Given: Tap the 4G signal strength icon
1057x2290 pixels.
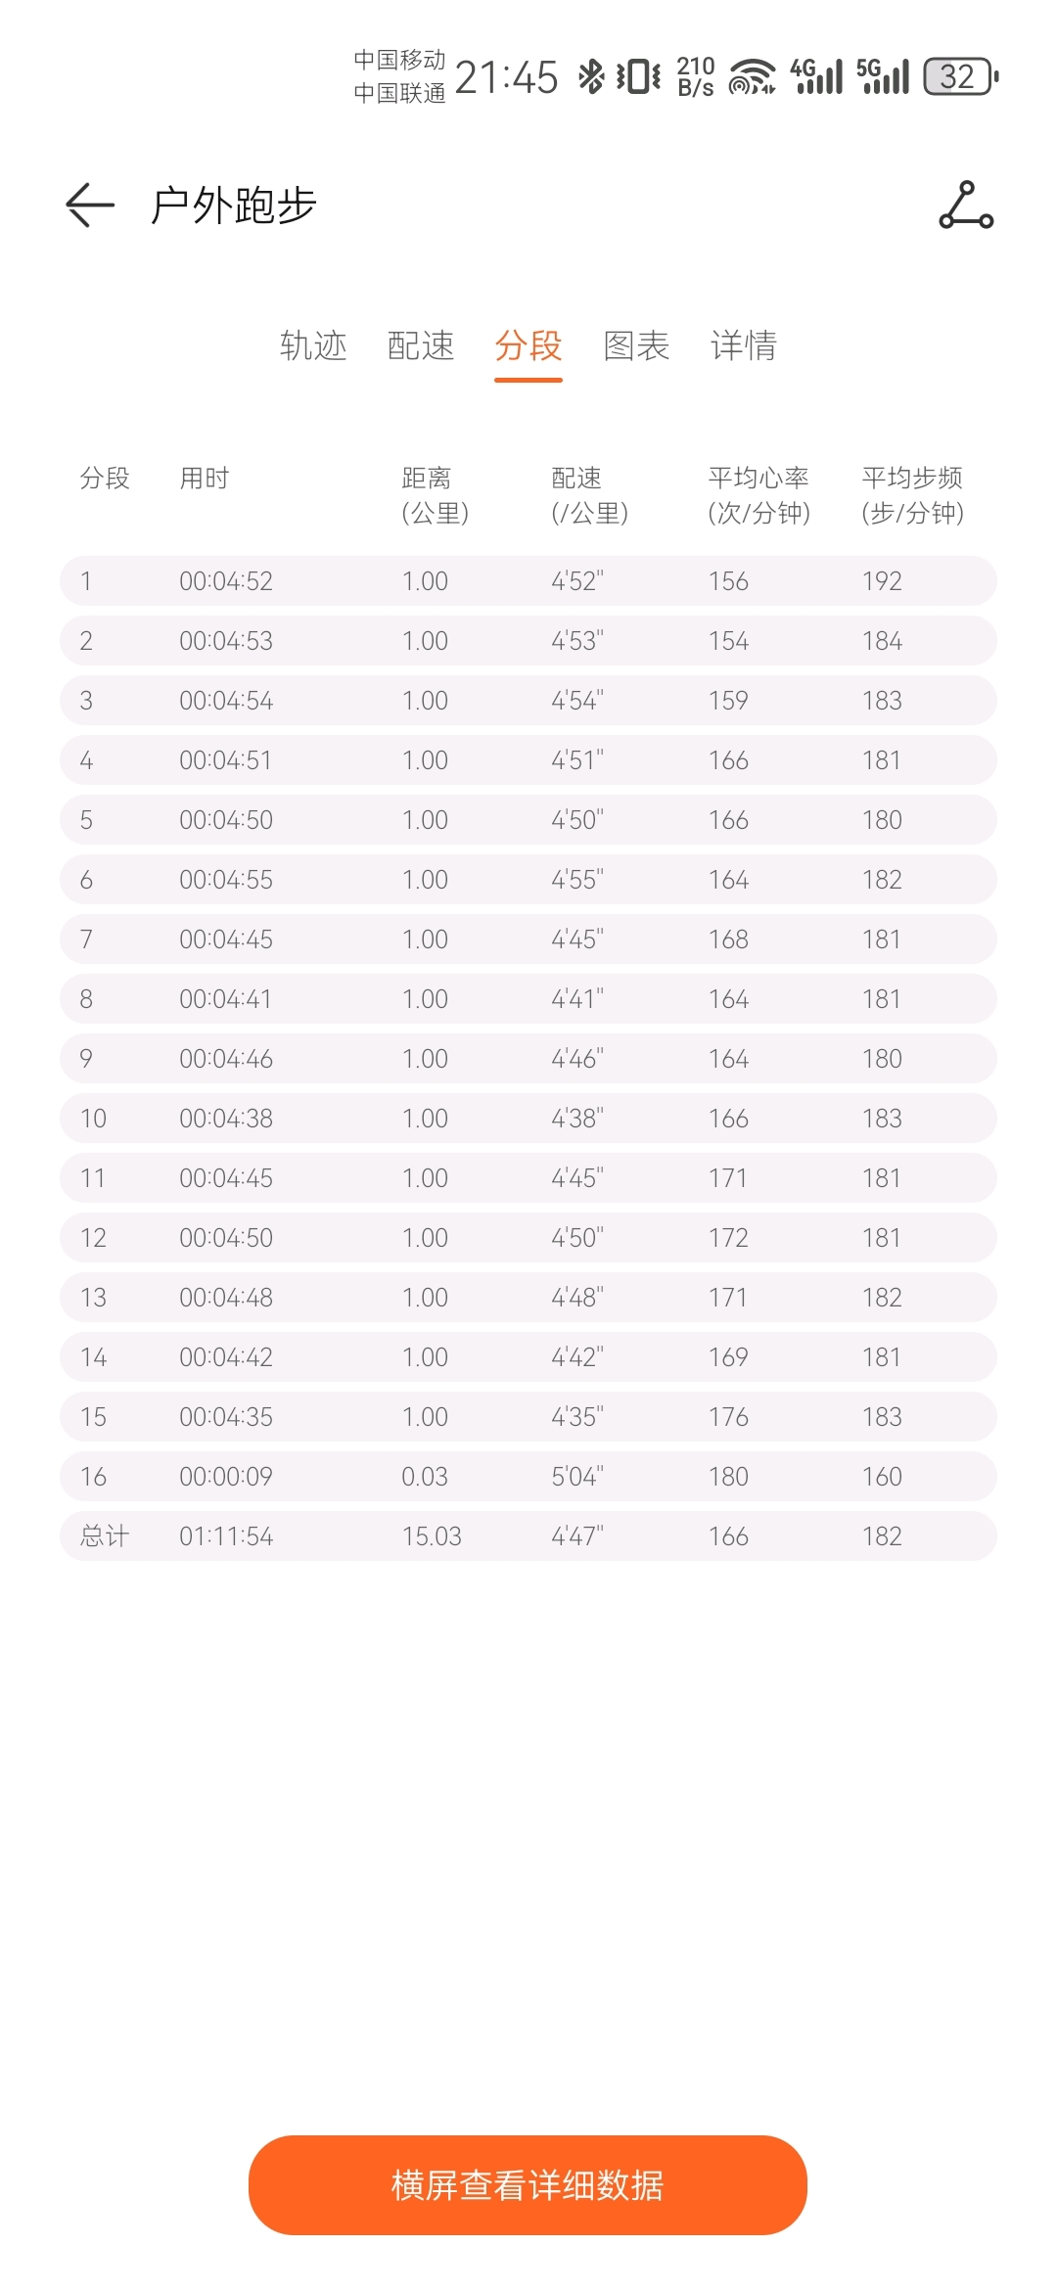Looking at the screenshot, I should 816,76.
